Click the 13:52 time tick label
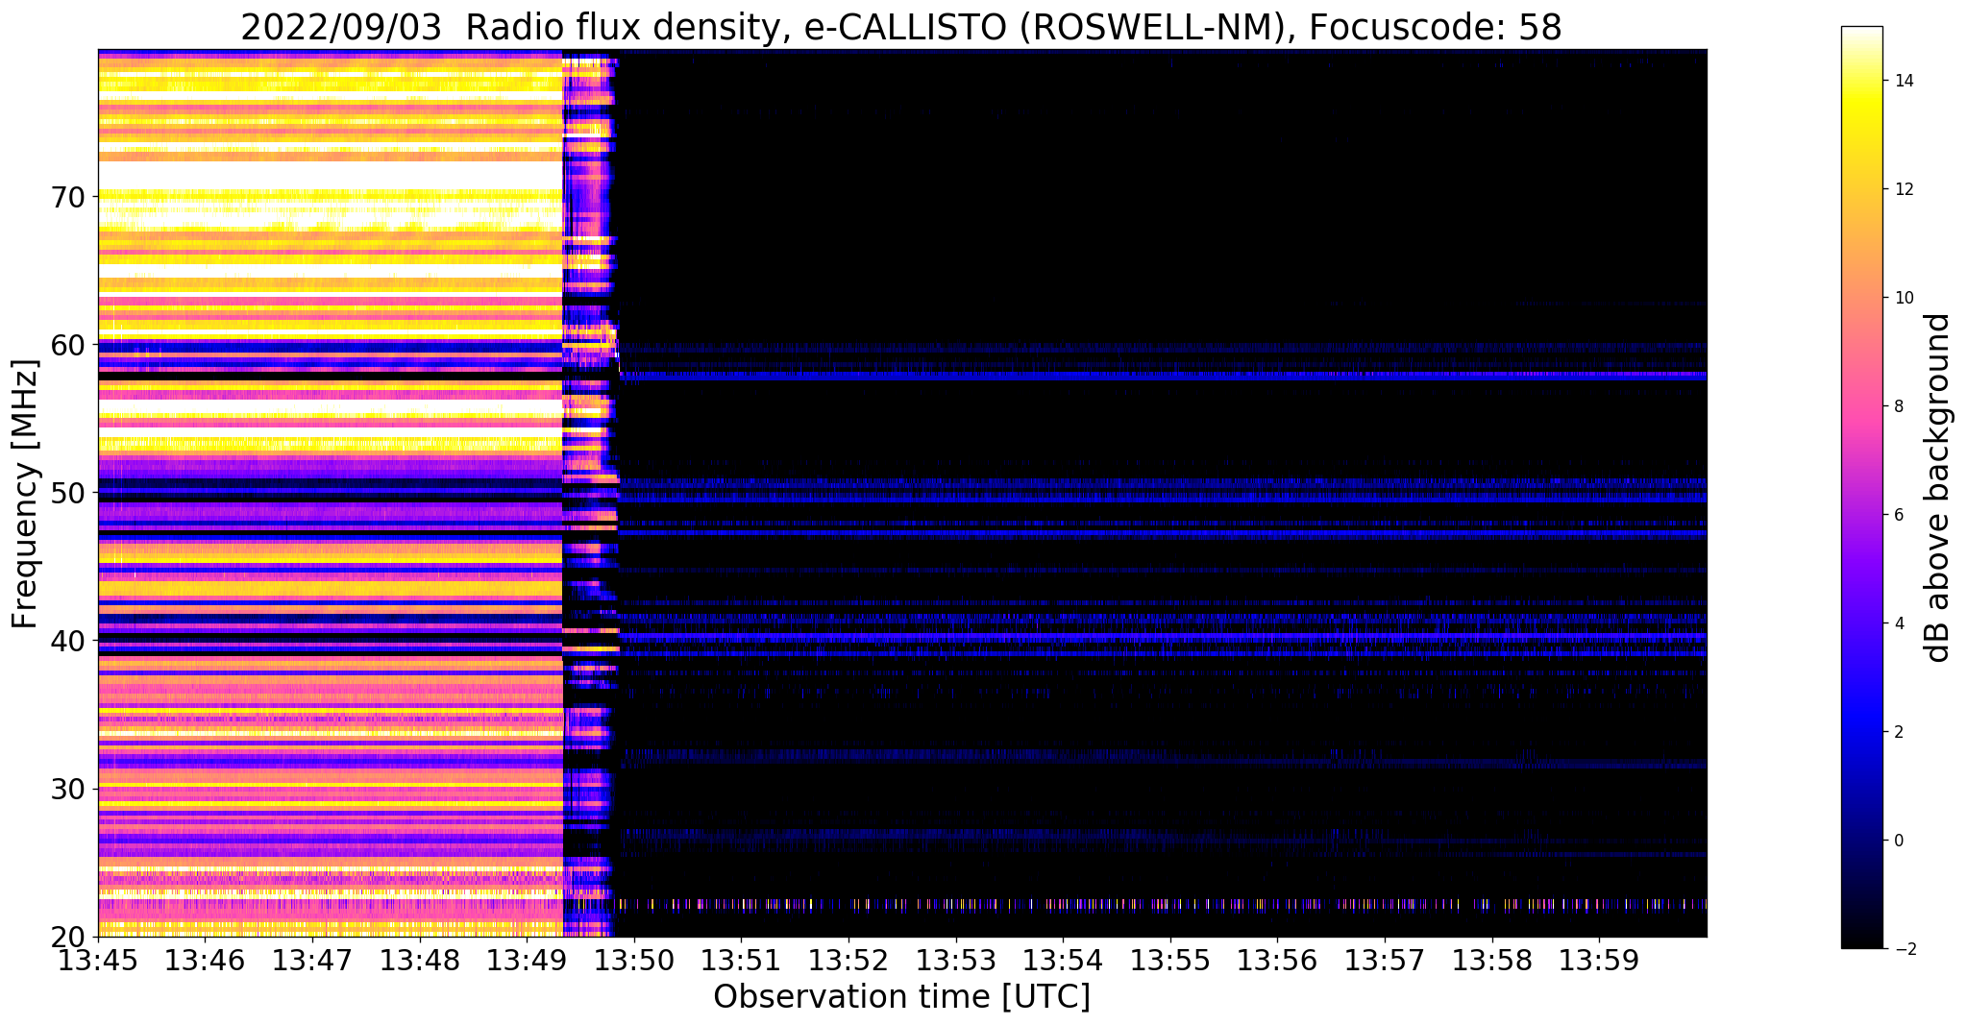Screen dimensions: 1967x1025 click(x=848, y=961)
